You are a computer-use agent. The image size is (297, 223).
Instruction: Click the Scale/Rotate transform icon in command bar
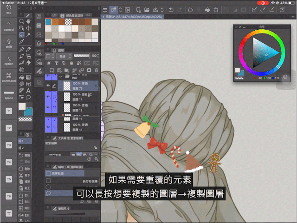(x=216, y=10)
